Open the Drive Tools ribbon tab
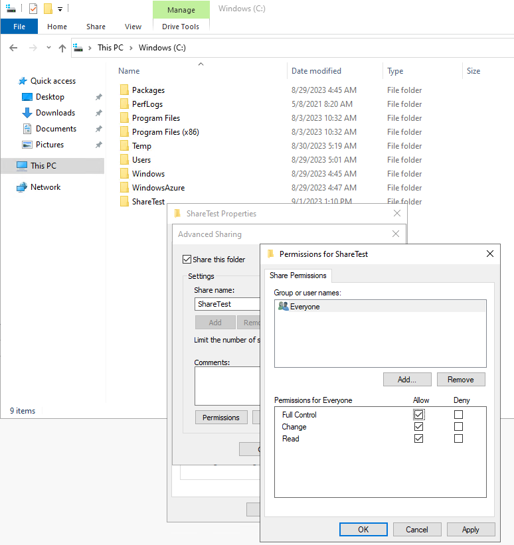Screen dimensions: 514x545 (181, 27)
